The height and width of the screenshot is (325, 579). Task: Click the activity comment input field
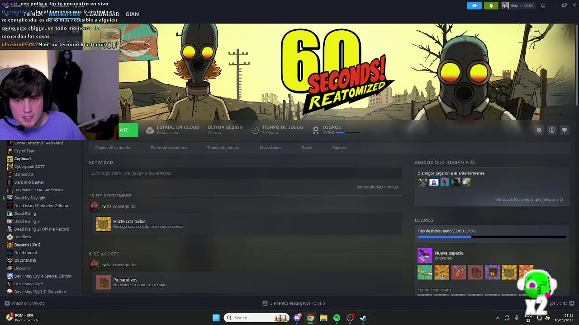[245, 173]
